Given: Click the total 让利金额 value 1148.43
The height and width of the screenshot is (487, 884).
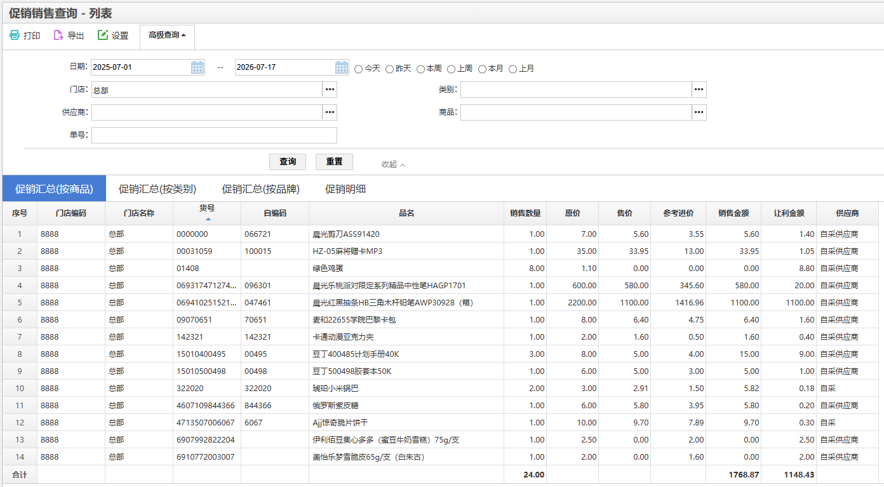Looking at the screenshot, I should 799,474.
